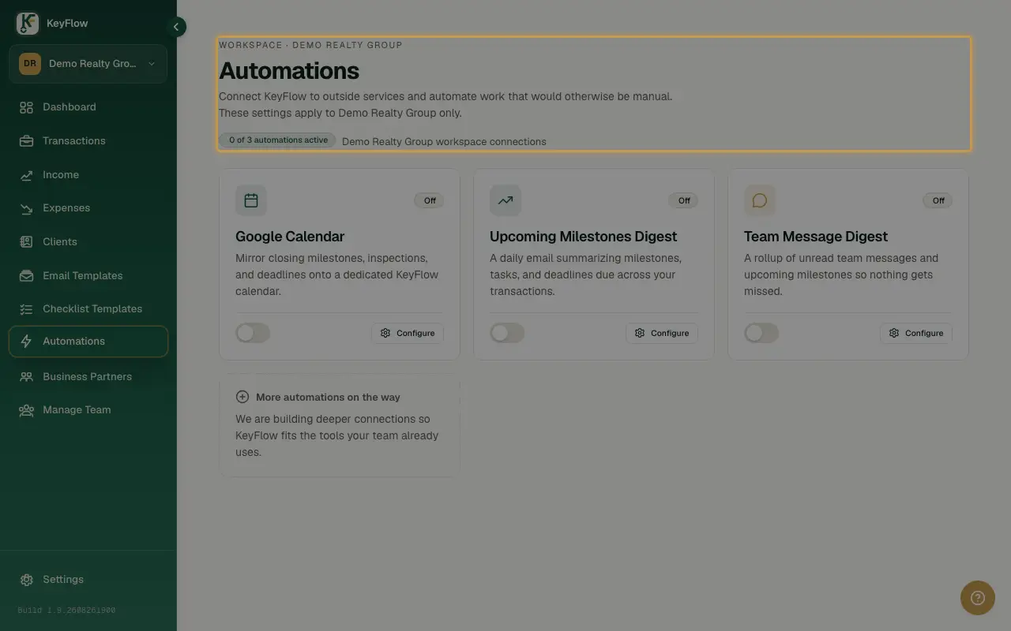Click the Income trending-up icon
The height and width of the screenshot is (631, 1011).
click(x=27, y=175)
